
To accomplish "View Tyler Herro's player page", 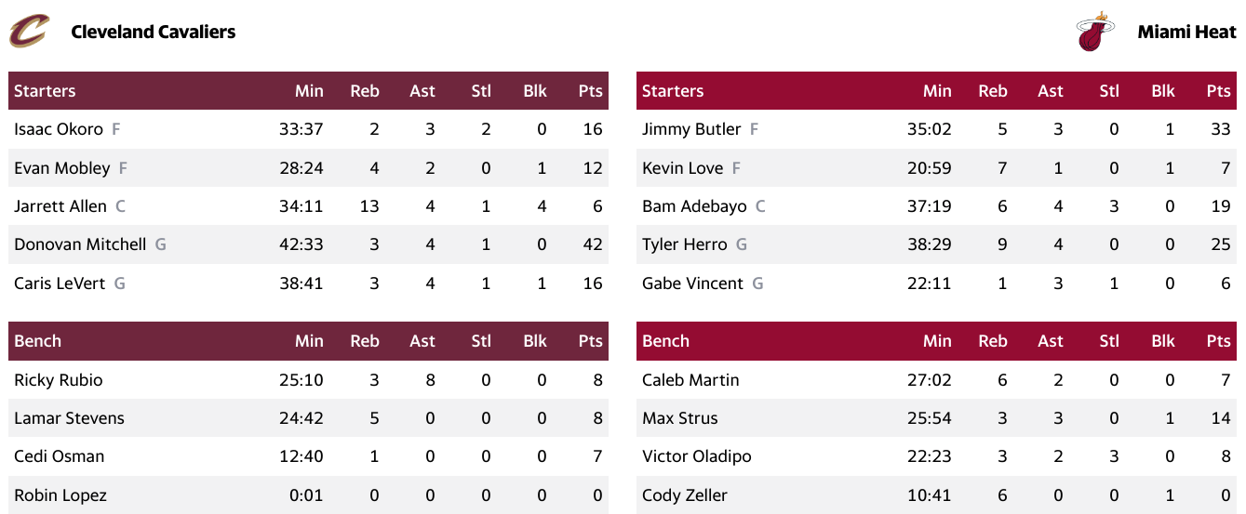I will (685, 244).
